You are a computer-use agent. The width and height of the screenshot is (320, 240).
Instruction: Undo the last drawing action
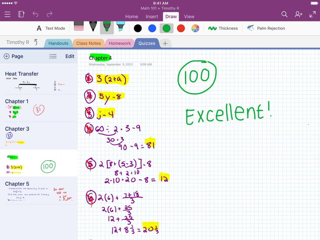(35, 14)
